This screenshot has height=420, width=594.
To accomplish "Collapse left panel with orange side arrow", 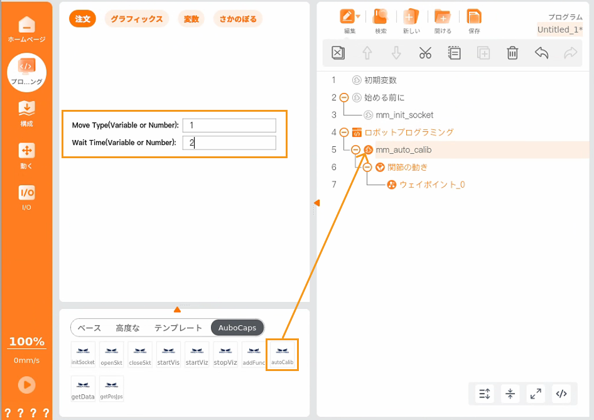I will [316, 203].
